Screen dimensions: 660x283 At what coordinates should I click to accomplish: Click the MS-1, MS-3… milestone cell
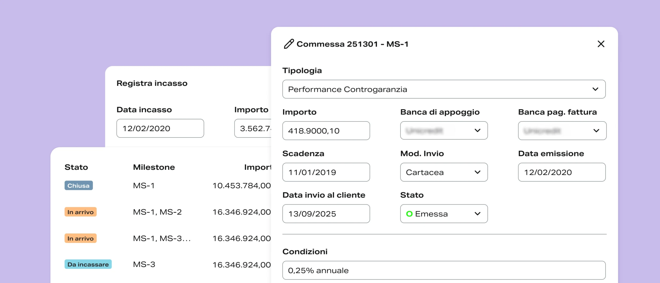(162, 238)
